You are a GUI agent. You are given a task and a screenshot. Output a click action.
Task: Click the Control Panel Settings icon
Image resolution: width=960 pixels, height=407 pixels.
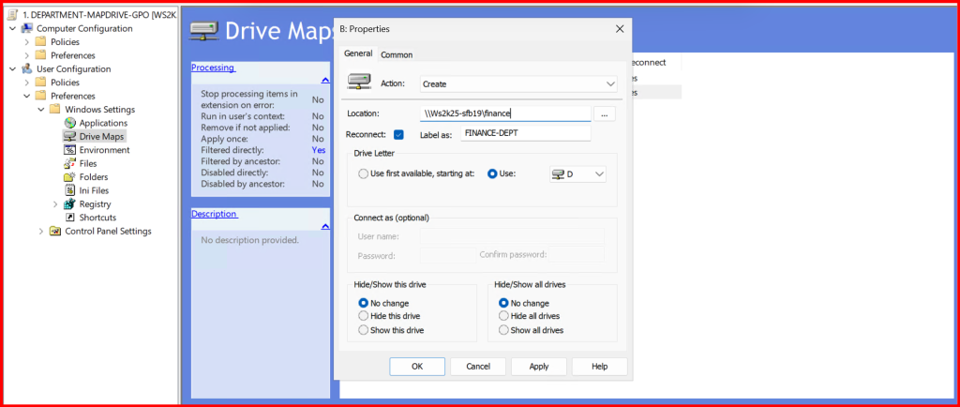click(56, 232)
